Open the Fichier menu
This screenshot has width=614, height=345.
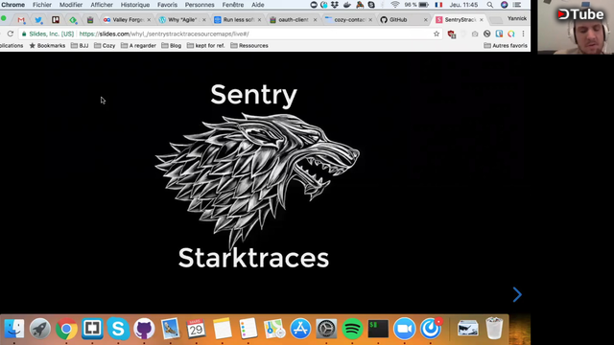click(42, 5)
